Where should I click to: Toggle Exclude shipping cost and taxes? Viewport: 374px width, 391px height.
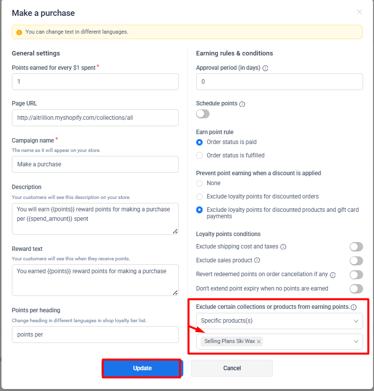pos(356,246)
